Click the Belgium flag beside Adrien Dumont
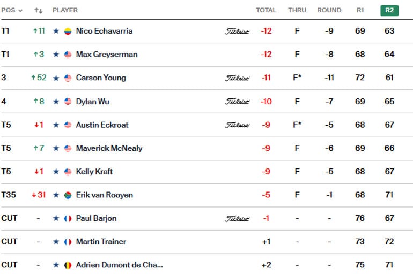The width and height of the screenshot is (413, 276). coord(68,265)
